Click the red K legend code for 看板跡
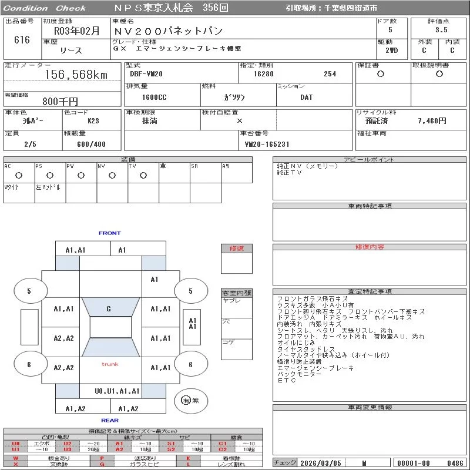Image resolution: width=470 pixels, height=470 pixels. tap(188, 458)
